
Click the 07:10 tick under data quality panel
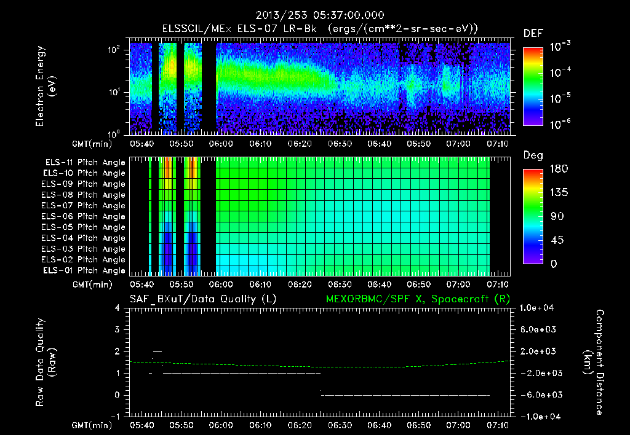coord(498,425)
